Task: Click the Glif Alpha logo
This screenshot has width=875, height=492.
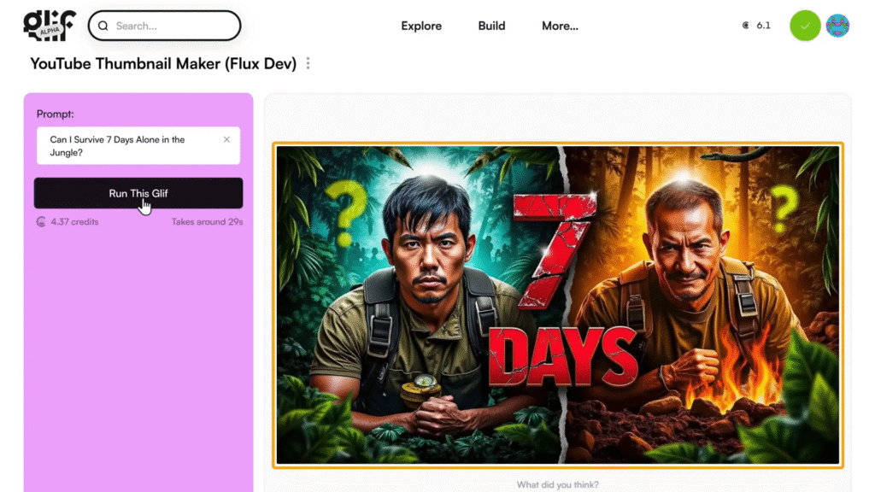Action: point(49,26)
